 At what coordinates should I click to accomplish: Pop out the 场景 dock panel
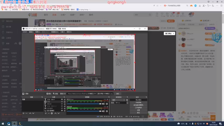click(42, 97)
